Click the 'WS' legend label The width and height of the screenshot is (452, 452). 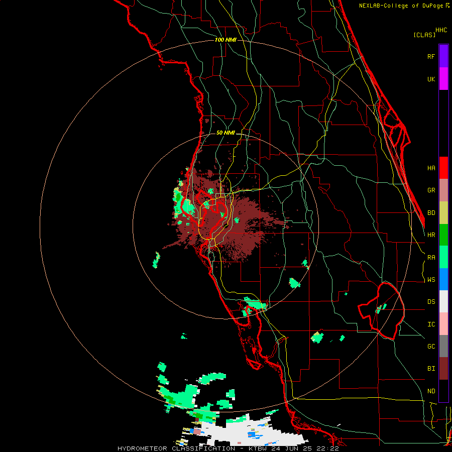coord(431,280)
